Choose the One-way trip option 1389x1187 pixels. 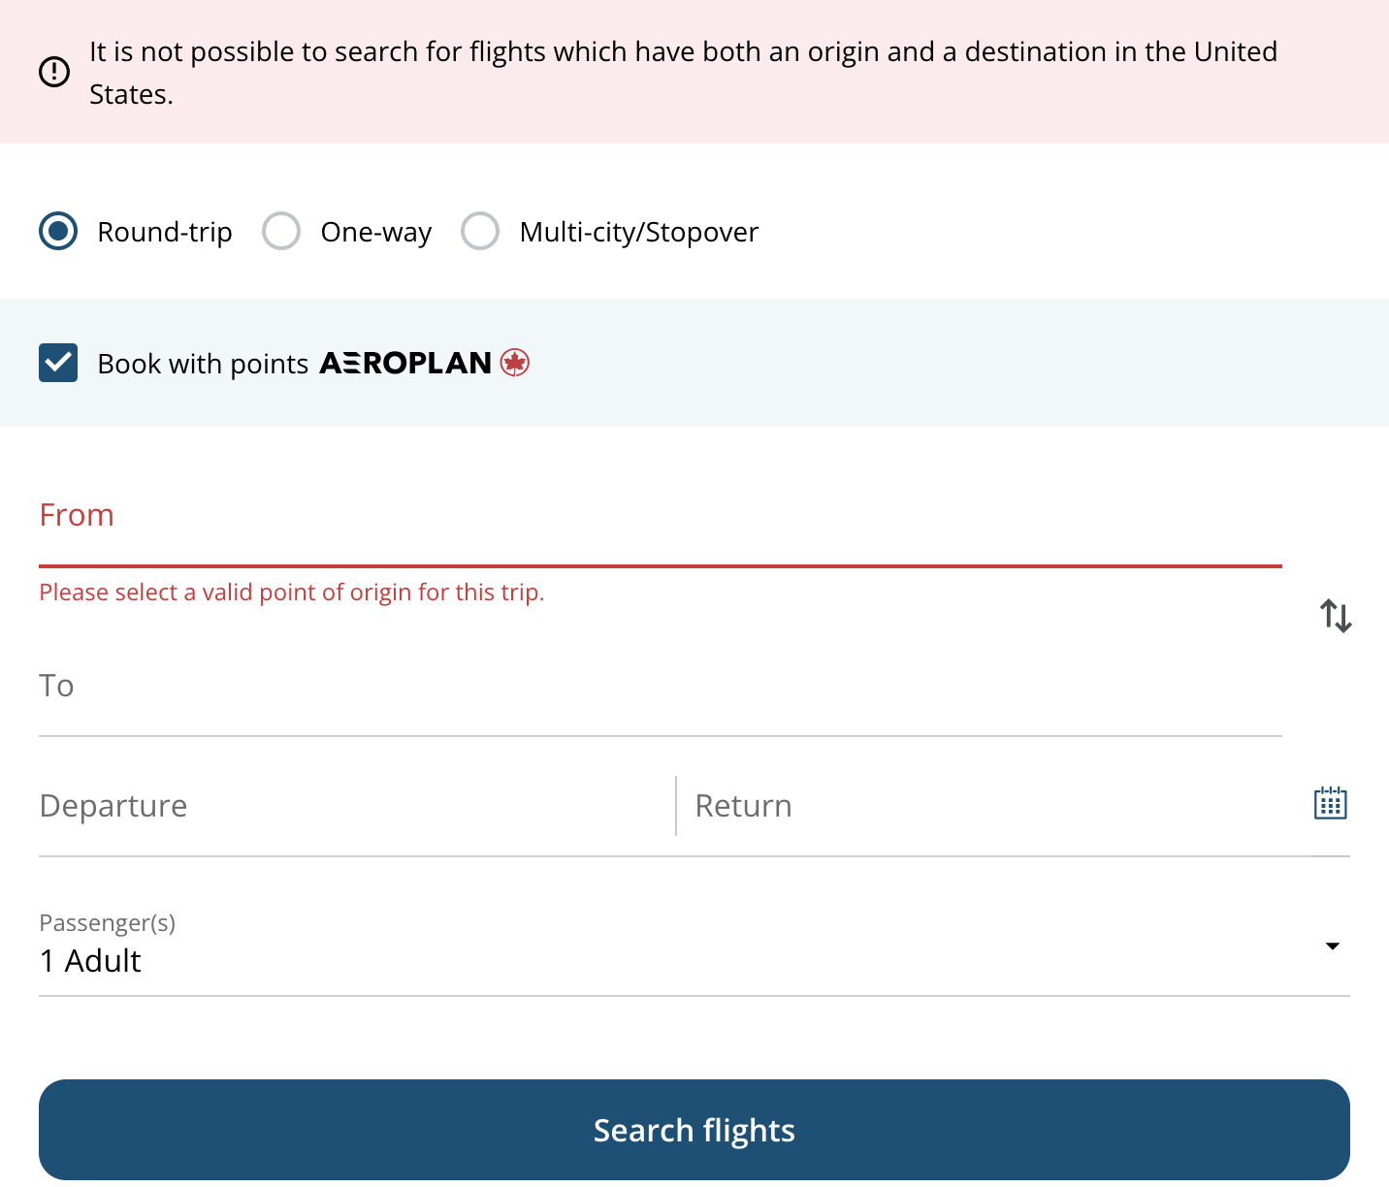pos(281,232)
